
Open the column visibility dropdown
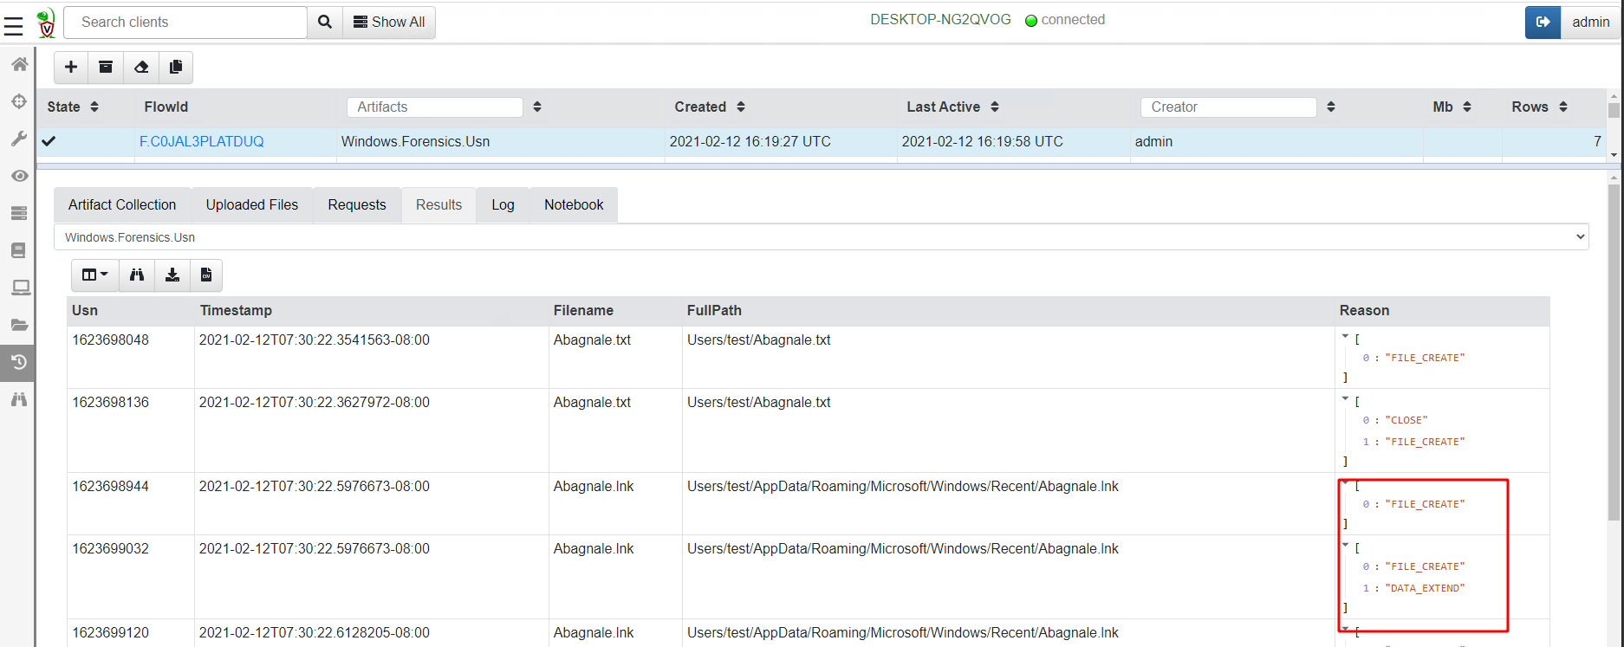[x=94, y=275]
